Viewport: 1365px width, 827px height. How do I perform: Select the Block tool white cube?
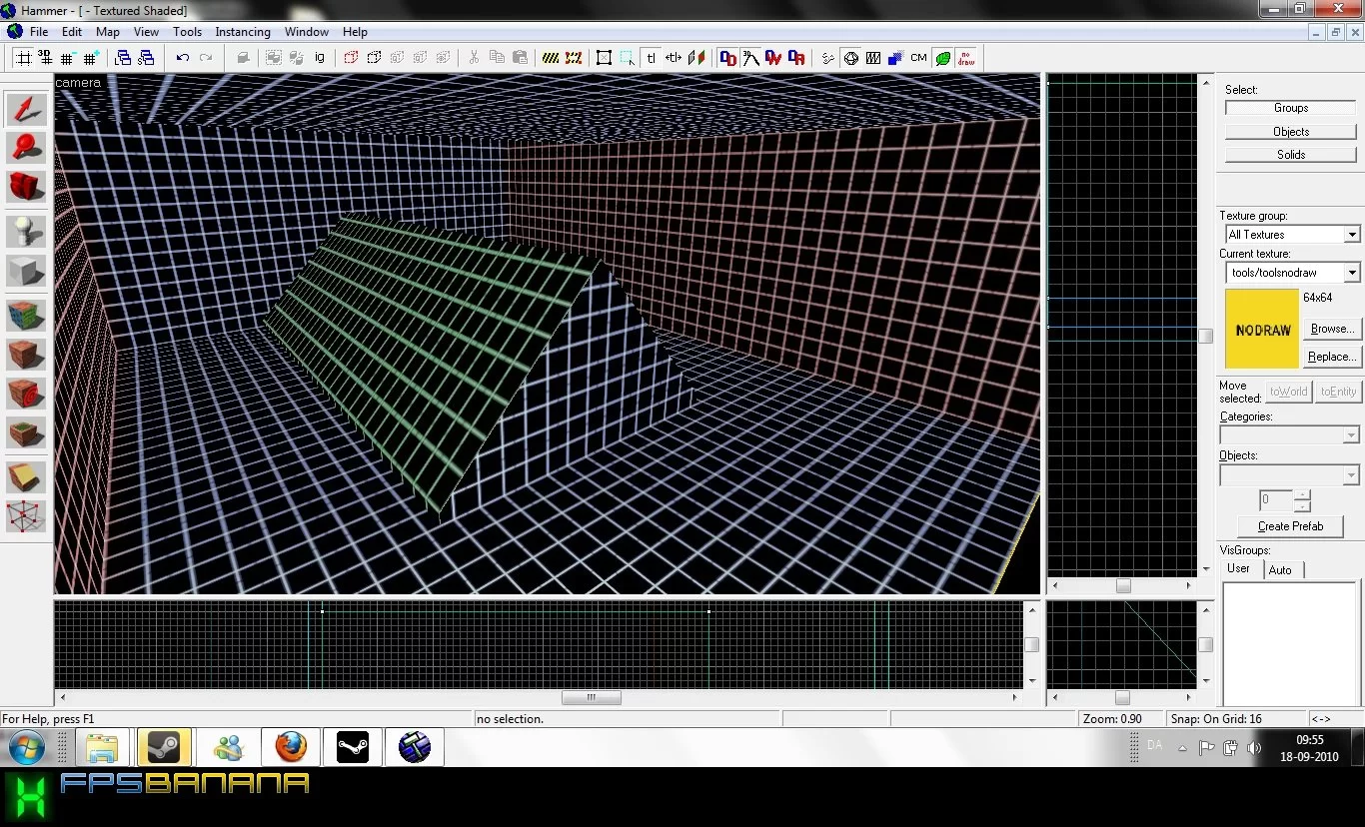(26, 271)
